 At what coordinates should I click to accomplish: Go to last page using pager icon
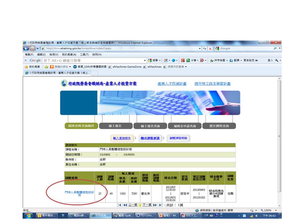(x=161, y=205)
